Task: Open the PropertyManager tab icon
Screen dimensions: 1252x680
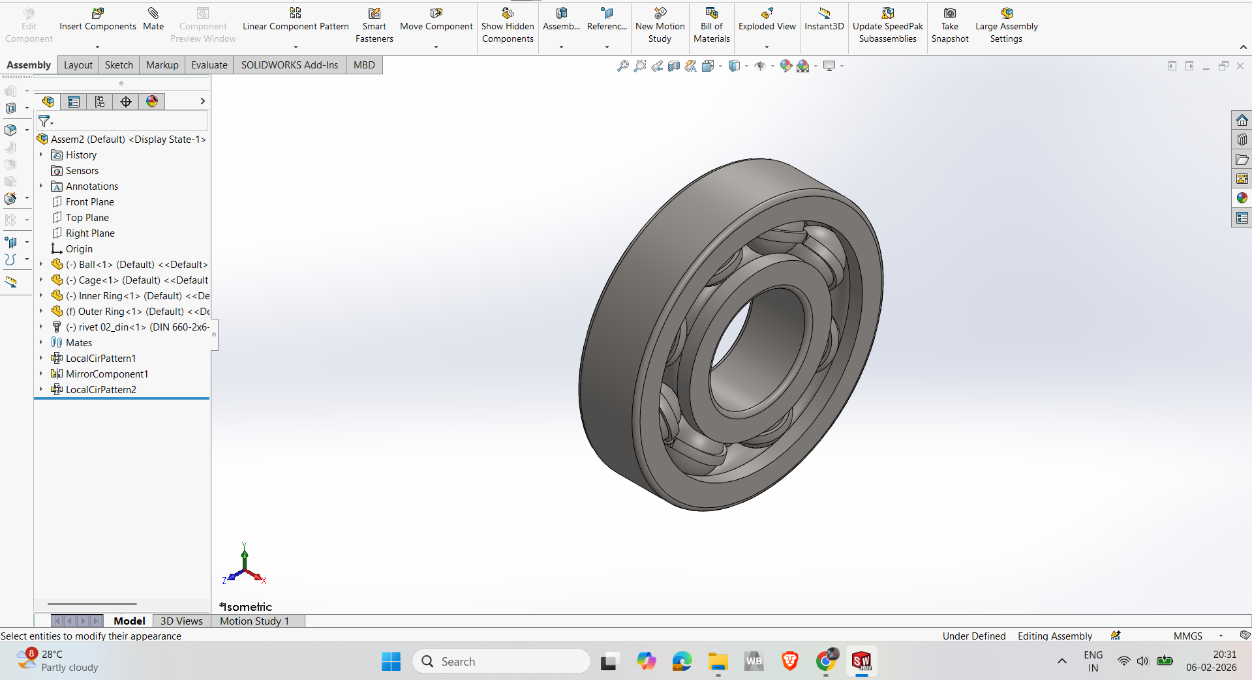Action: (x=74, y=102)
